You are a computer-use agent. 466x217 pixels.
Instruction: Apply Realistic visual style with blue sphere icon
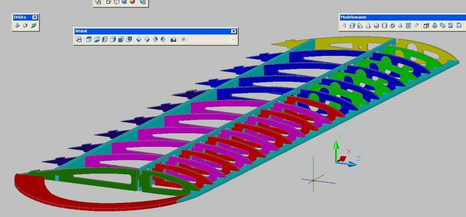[x=124, y=2]
